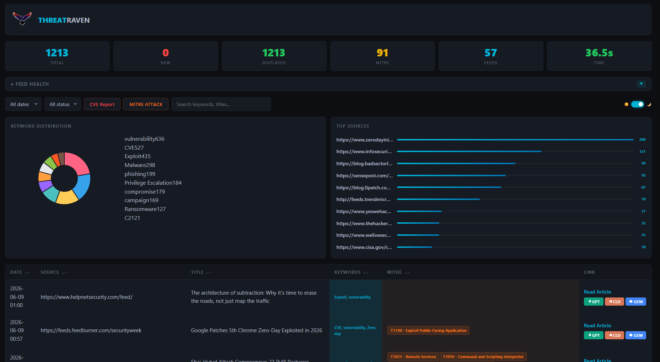
Task: Click the T1190 Exploit Public-Facing Application tag
Action: pos(428,330)
